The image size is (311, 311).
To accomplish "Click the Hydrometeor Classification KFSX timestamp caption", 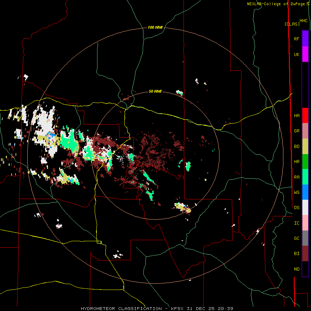I will [157, 309].
